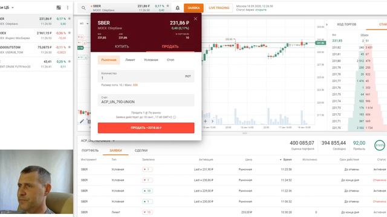The height and width of the screenshot is (217, 387).
Task: Click the order validity calendar icon
Action: coord(175,117)
